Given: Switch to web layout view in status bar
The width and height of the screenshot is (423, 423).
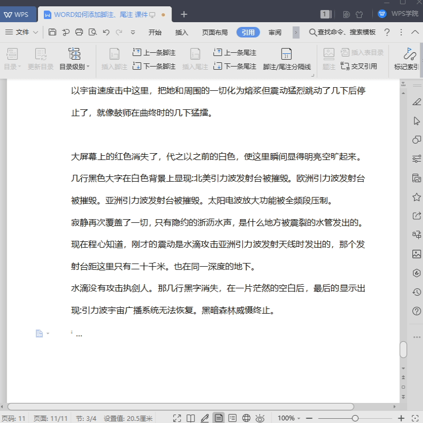Looking at the screenshot, I should pos(246,418).
